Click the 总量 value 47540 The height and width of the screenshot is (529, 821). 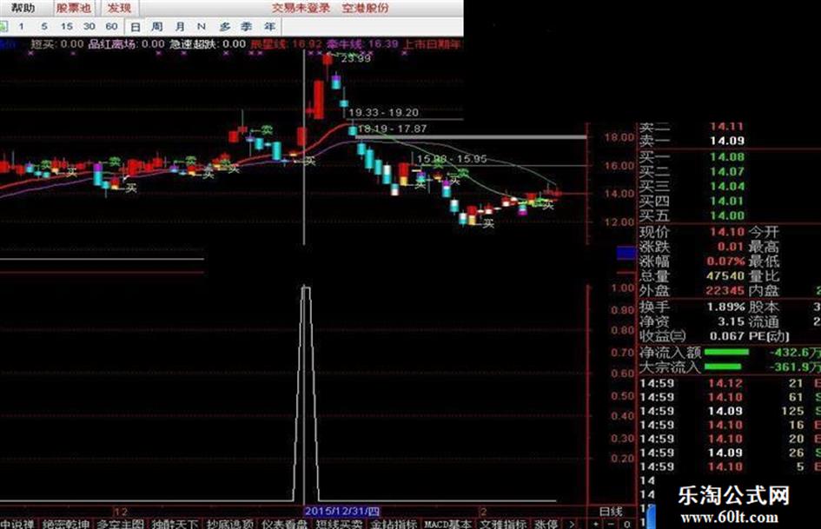coord(725,275)
